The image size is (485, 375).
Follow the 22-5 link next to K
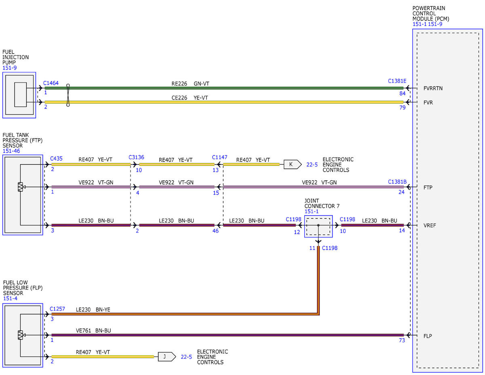(312, 165)
